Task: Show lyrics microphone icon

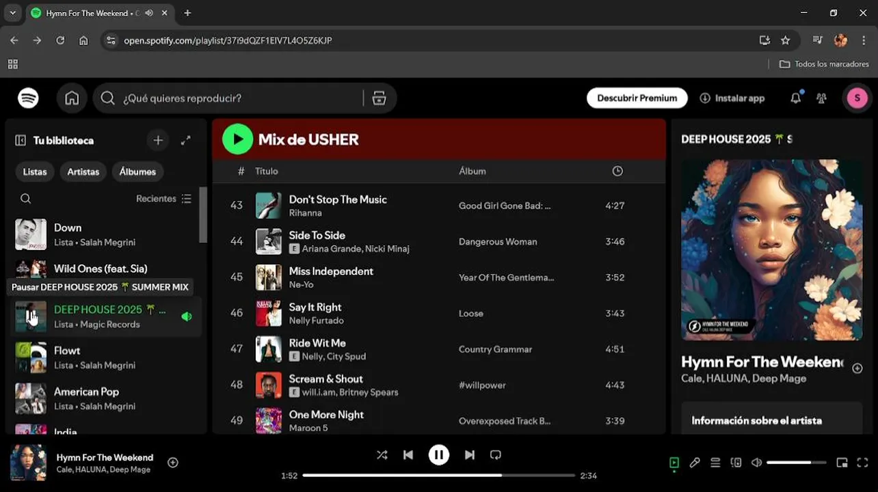Action: pyautogui.click(x=695, y=463)
